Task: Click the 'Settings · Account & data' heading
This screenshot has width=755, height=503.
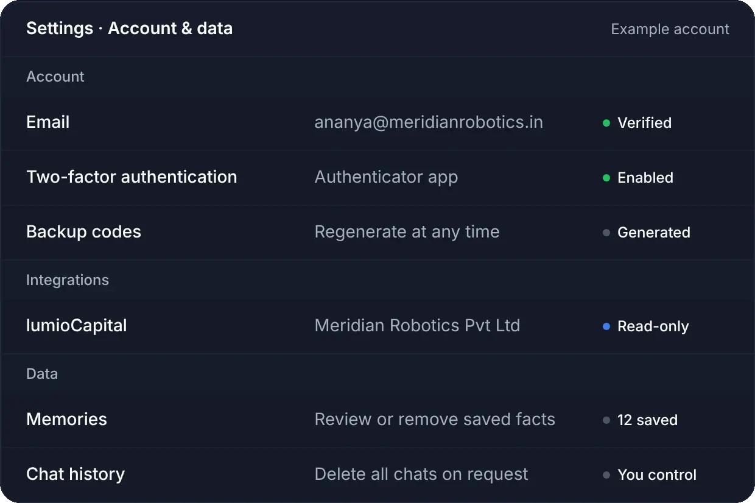Action: [x=129, y=29]
